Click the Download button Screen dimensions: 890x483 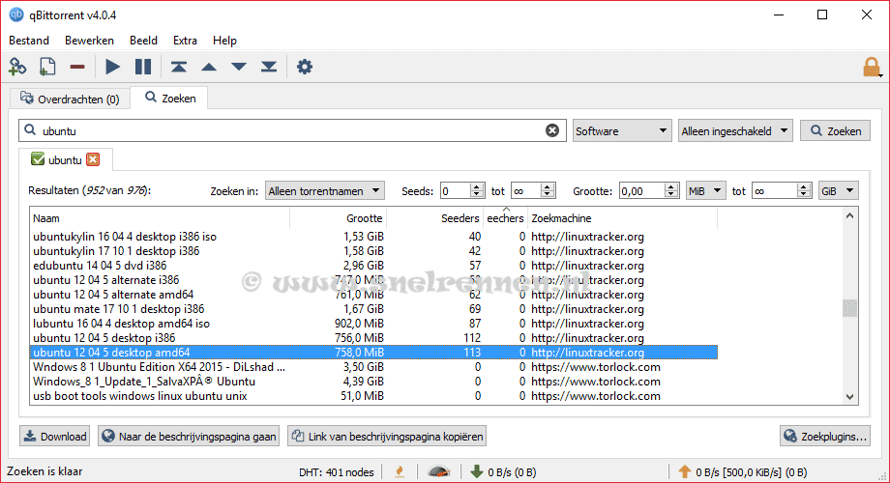[x=54, y=436]
